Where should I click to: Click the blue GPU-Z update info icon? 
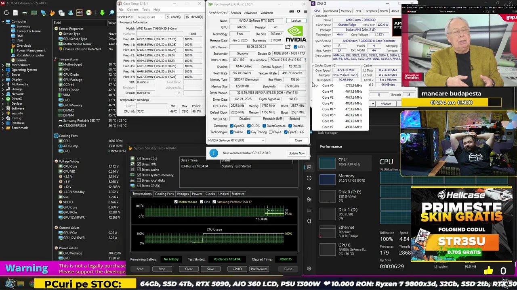[x=214, y=153]
